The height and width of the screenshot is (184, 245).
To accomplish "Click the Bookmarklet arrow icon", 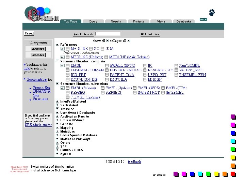I will click(x=24, y=79).
